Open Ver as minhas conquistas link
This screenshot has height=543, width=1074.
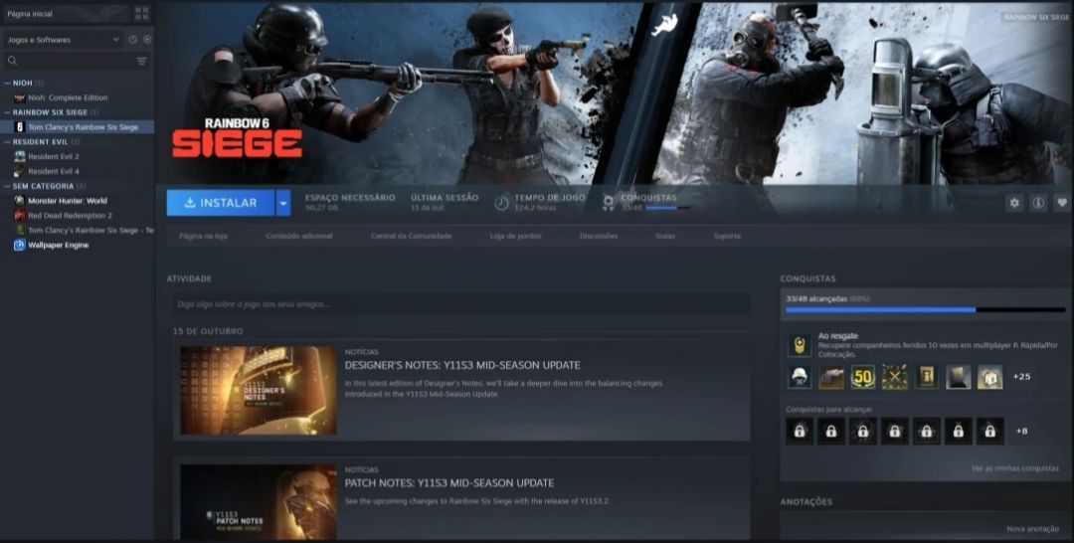pyautogui.click(x=1015, y=468)
